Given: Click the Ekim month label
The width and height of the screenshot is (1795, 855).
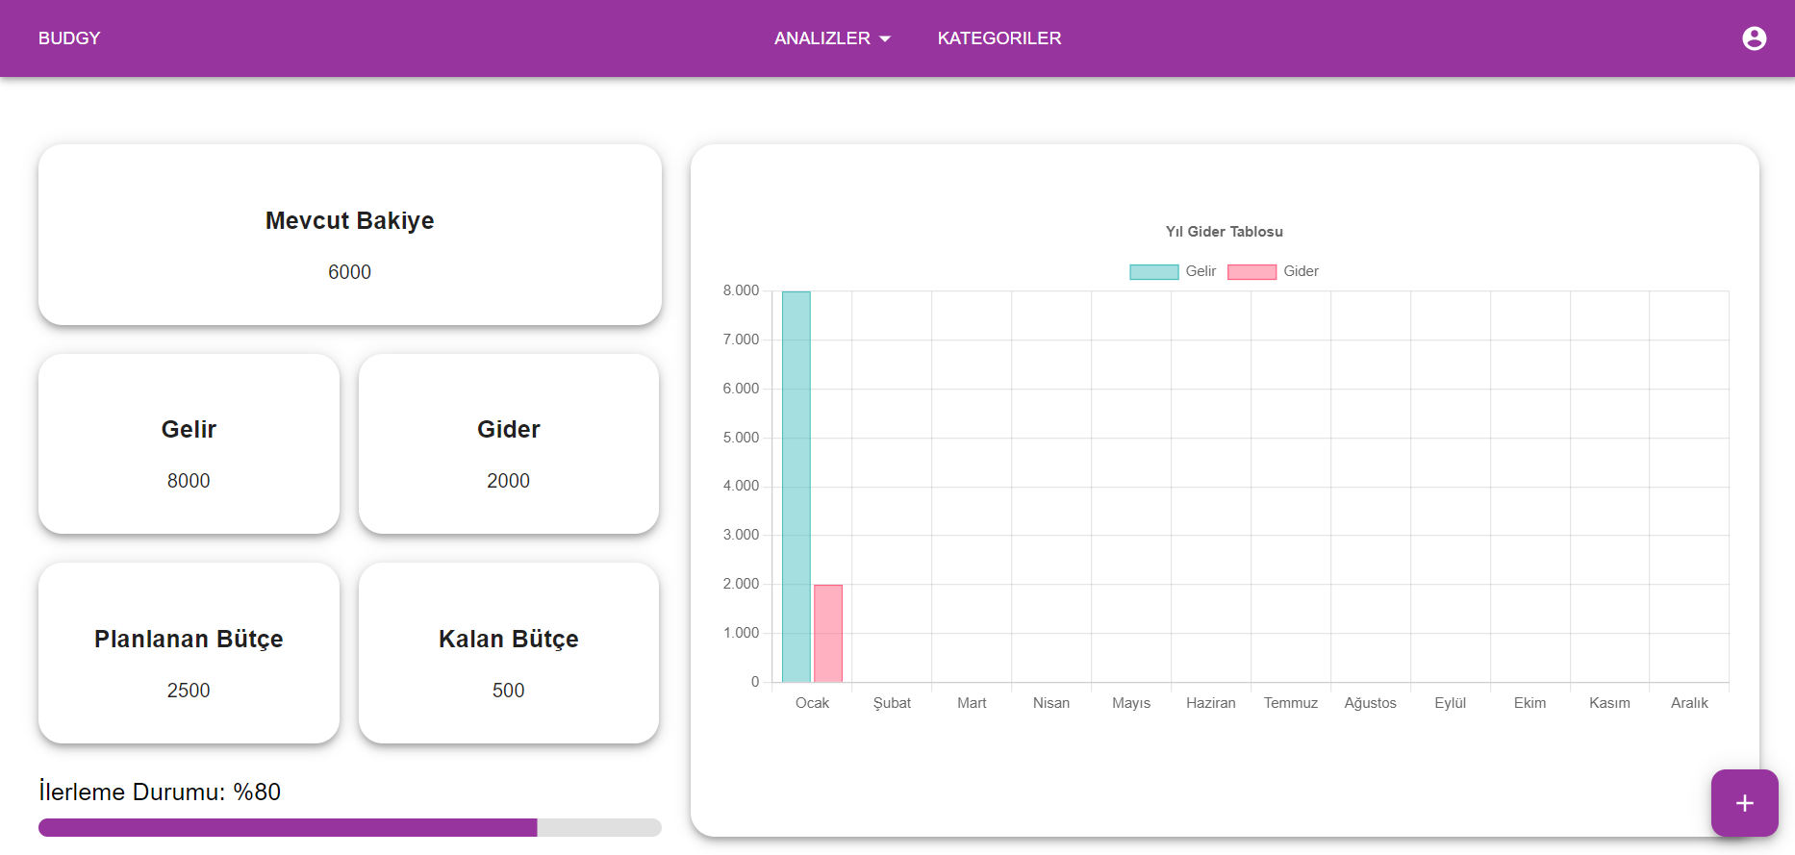Looking at the screenshot, I should pyautogui.click(x=1530, y=703).
